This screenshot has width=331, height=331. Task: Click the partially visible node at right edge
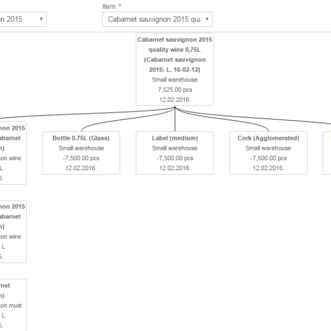pos(327,153)
